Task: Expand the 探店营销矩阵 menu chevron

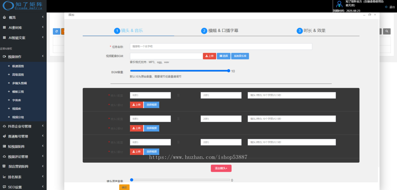Action: pos(43,166)
